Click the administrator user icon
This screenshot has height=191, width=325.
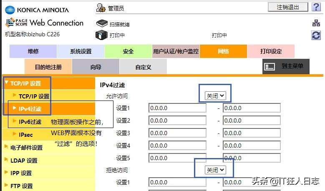(101, 8)
